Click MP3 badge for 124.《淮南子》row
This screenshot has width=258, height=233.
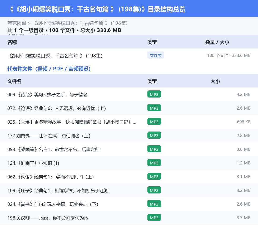point(154,163)
